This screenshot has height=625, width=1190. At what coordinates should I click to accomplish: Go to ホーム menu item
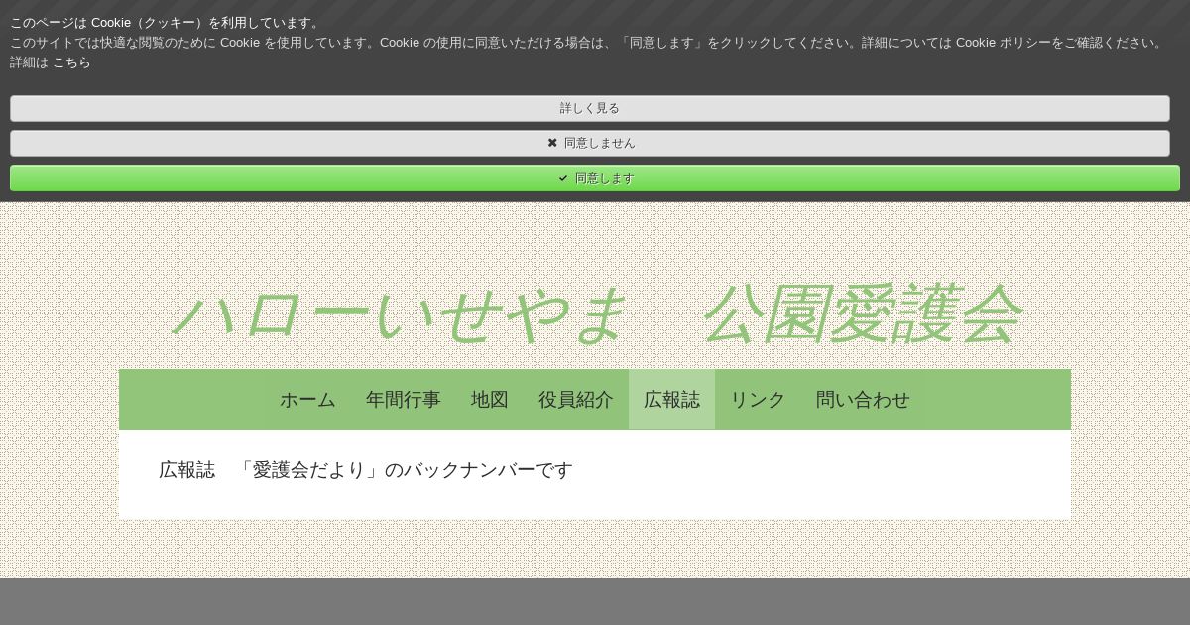(307, 399)
